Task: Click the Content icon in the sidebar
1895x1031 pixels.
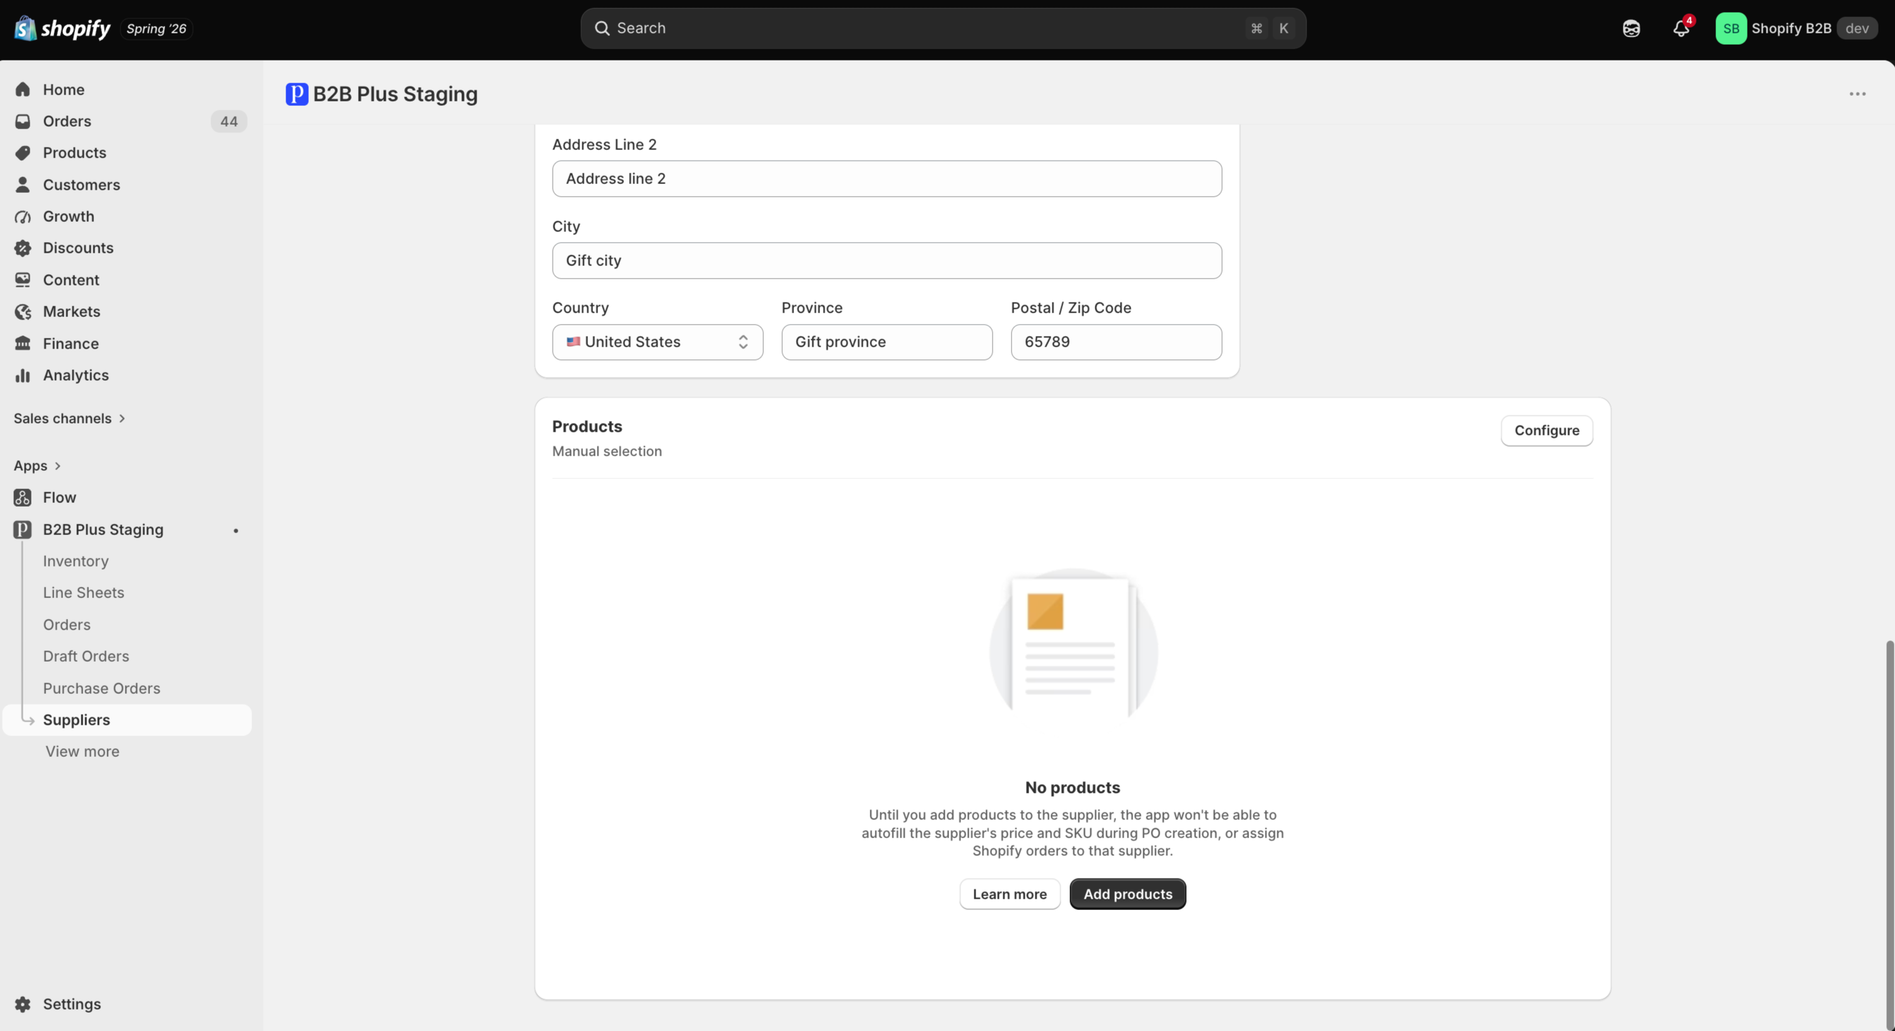Action: pos(23,280)
